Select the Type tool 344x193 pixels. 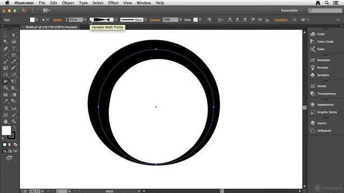(13, 48)
